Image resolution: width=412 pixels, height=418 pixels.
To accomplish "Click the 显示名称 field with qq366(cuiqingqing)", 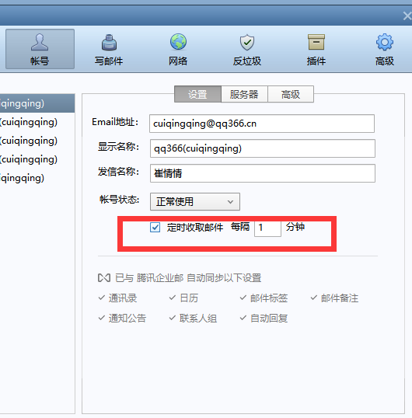I will [x=263, y=148].
